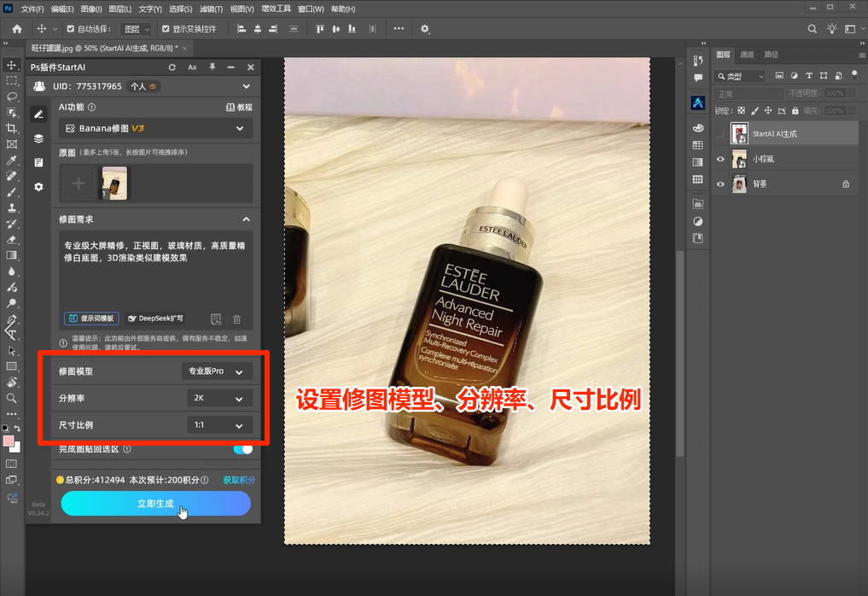The image size is (868, 596).
Task: Show the StartAI AI生成 layer visibility
Action: click(x=720, y=133)
